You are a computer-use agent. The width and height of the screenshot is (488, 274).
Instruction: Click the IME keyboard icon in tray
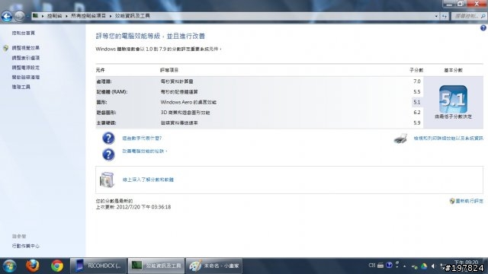click(380, 266)
